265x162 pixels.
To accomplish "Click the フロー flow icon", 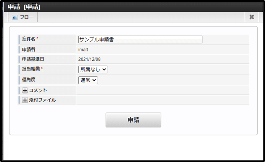I will tap(15, 17).
